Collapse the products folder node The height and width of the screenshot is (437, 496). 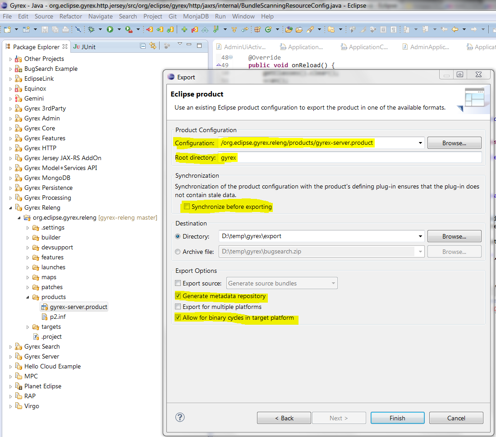28,297
